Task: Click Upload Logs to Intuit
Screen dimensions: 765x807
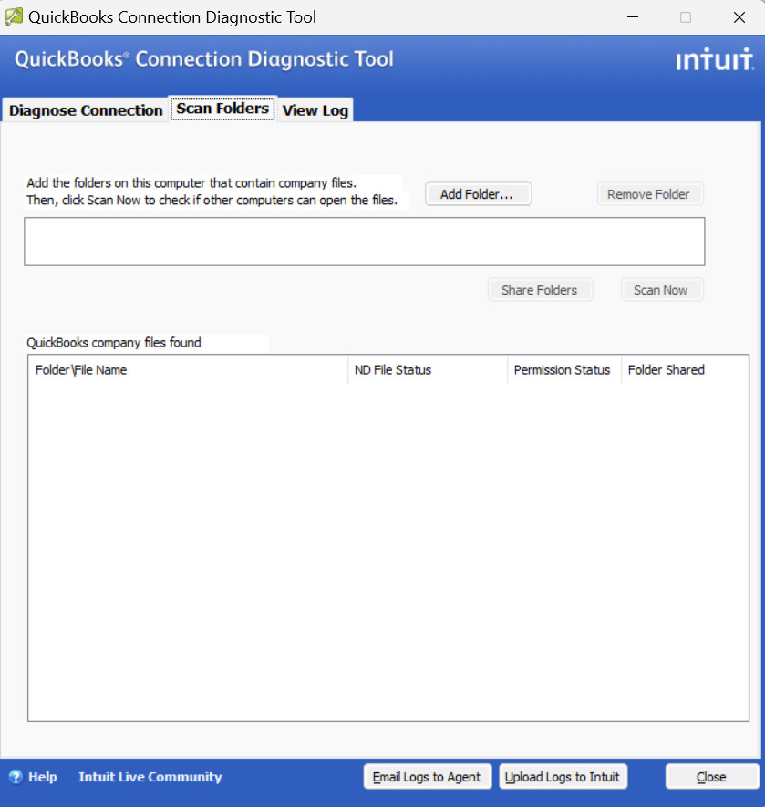Action: pyautogui.click(x=563, y=776)
